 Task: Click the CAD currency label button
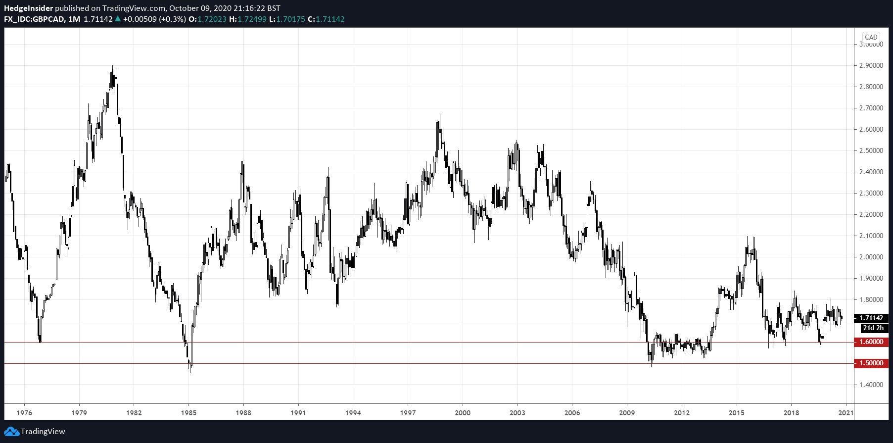[871, 37]
